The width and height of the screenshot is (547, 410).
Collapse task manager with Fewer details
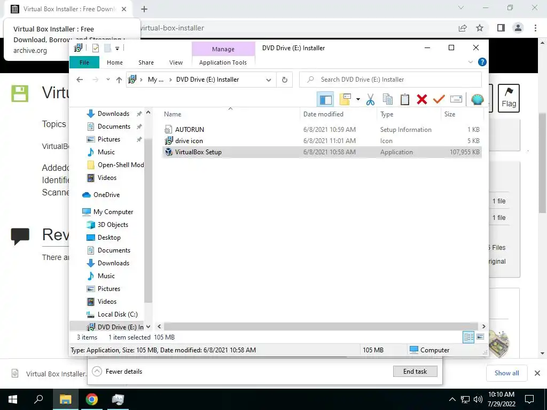pyautogui.click(x=117, y=372)
